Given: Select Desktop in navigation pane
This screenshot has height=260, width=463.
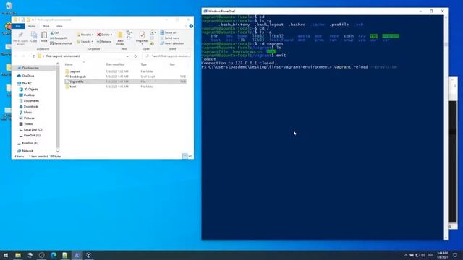Looking at the screenshot, I should (27, 95).
